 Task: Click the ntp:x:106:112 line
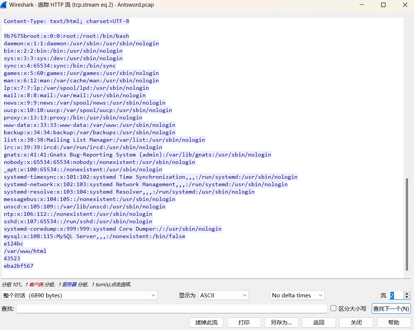click(78, 214)
